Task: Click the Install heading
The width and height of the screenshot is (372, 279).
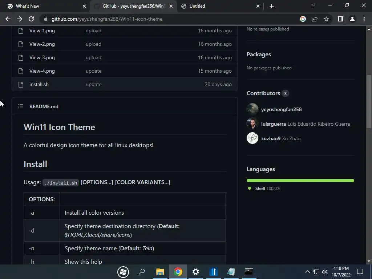Action: [x=35, y=164]
